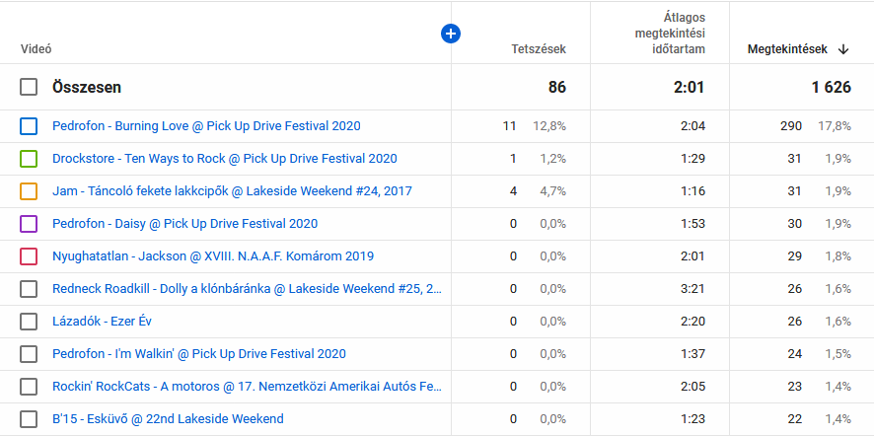The image size is (874, 436).
Task: Click the Videó column header
Action: [x=36, y=49]
